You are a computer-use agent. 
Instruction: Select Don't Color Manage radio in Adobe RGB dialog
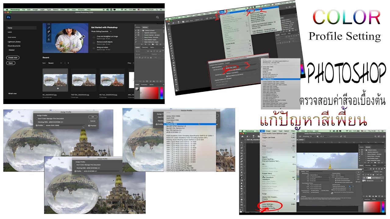37,119
